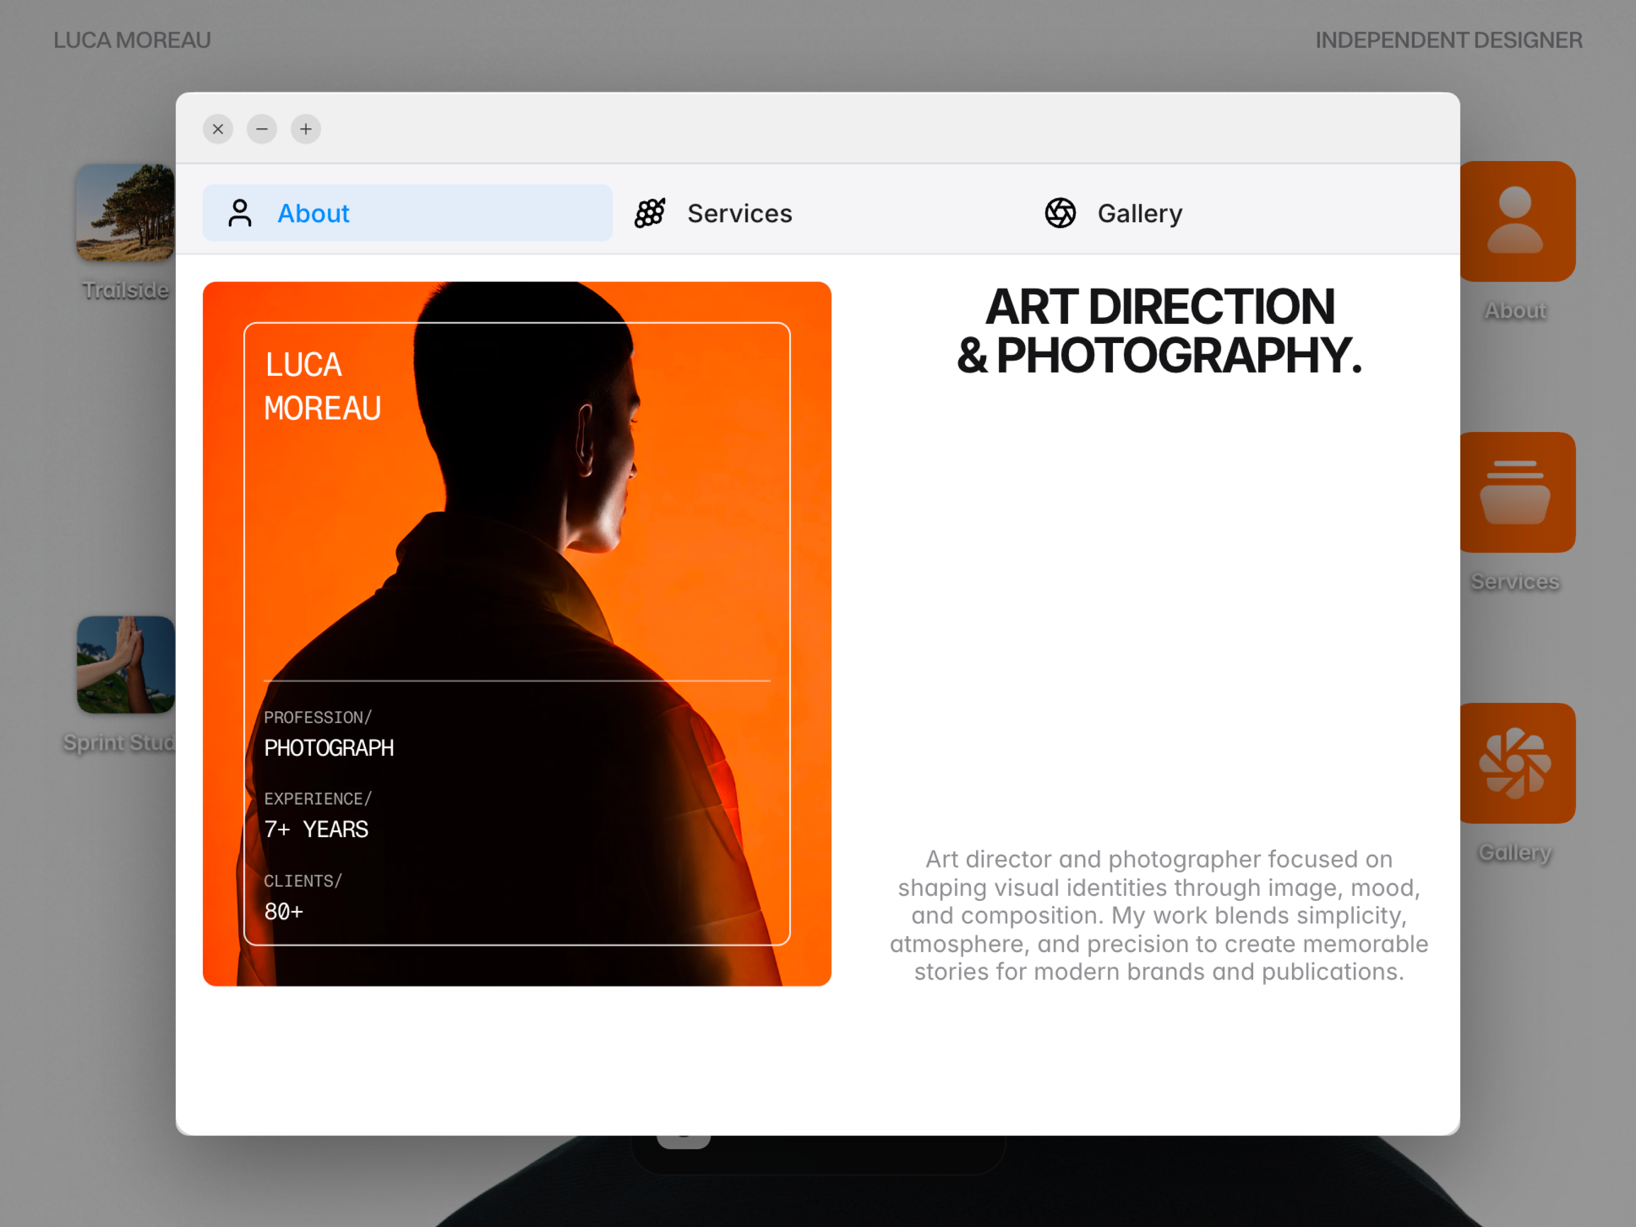Open the Sprint Studio project thumbnail
This screenshot has width=1636, height=1227.
click(x=126, y=664)
